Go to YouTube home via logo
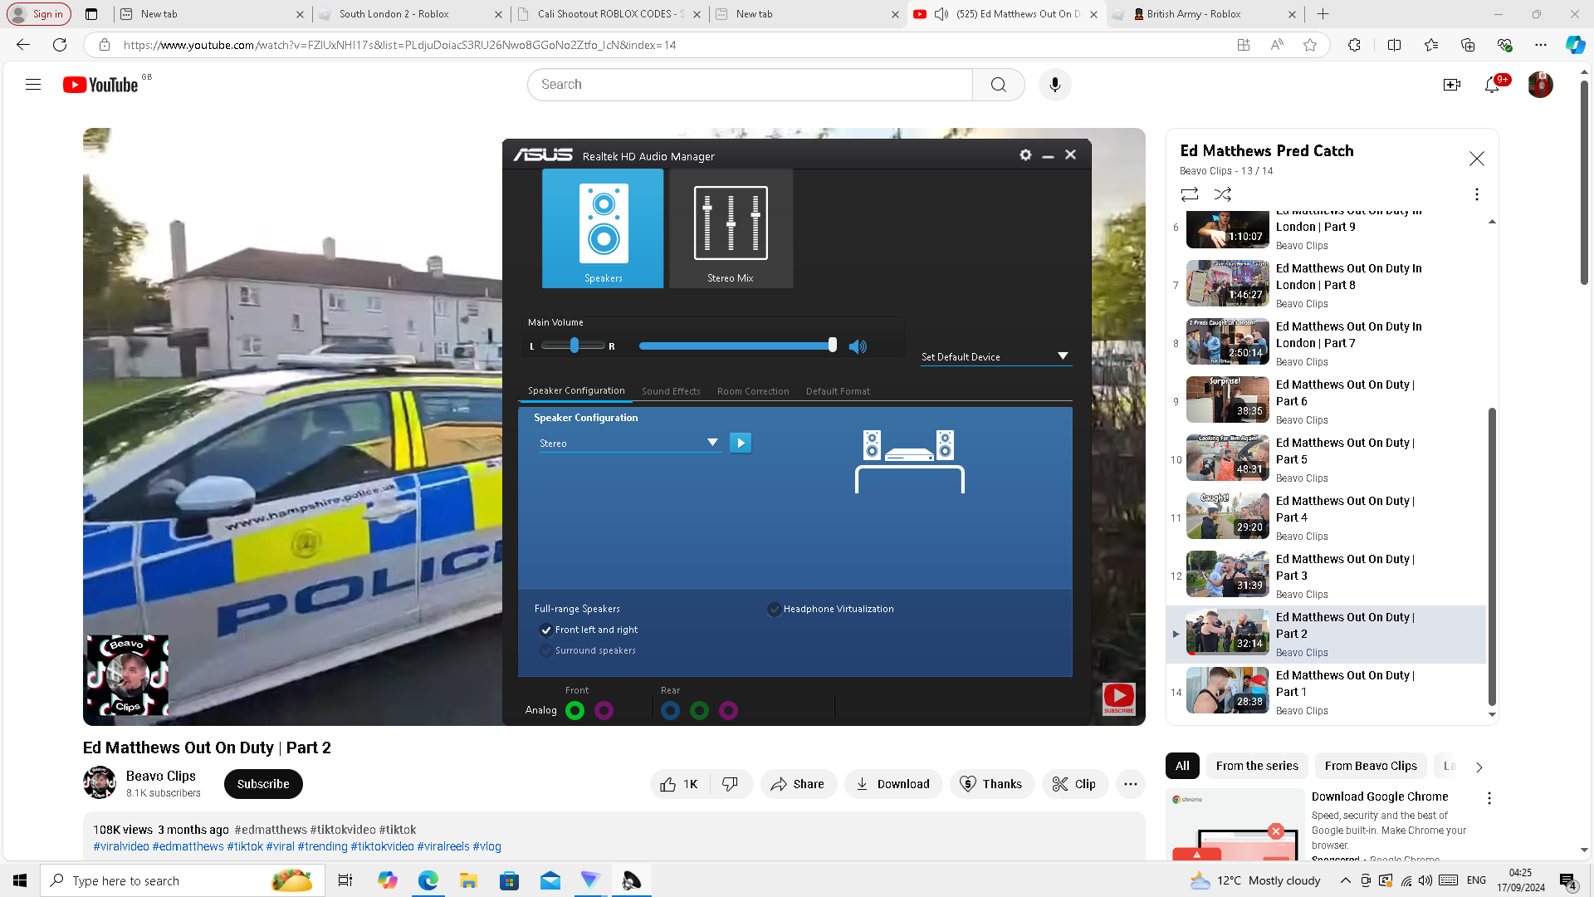1594x897 pixels. 100,85
